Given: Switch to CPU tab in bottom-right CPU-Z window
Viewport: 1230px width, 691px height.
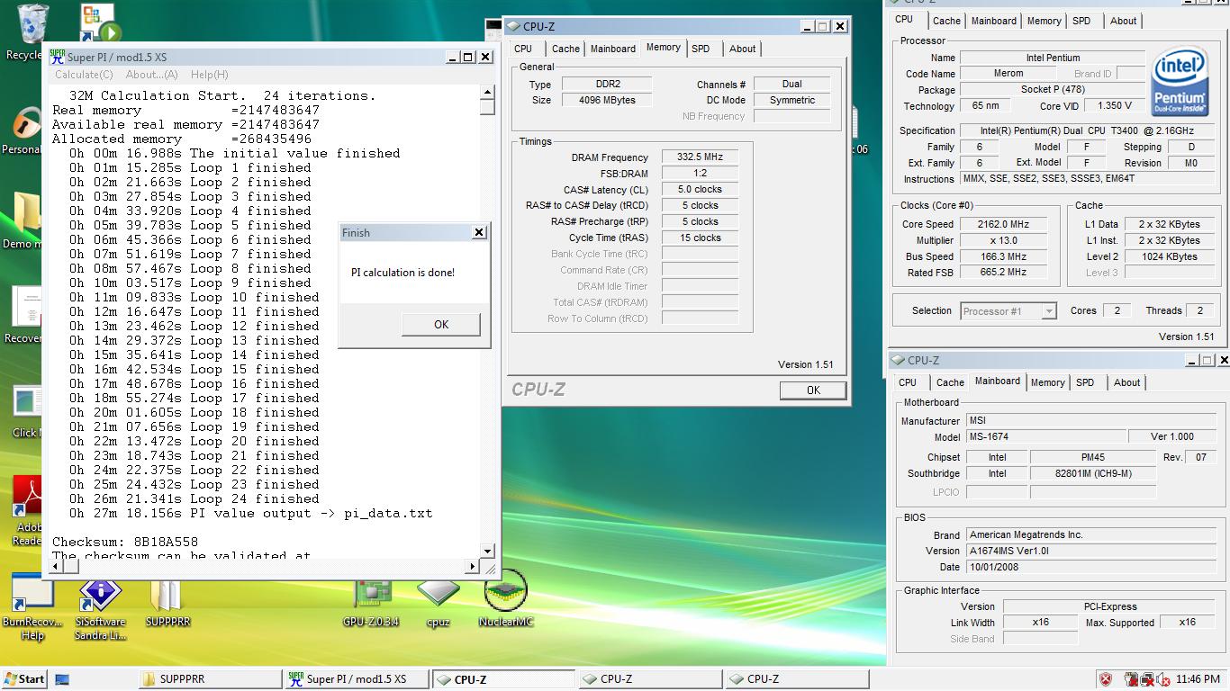Looking at the screenshot, I should click(x=908, y=382).
